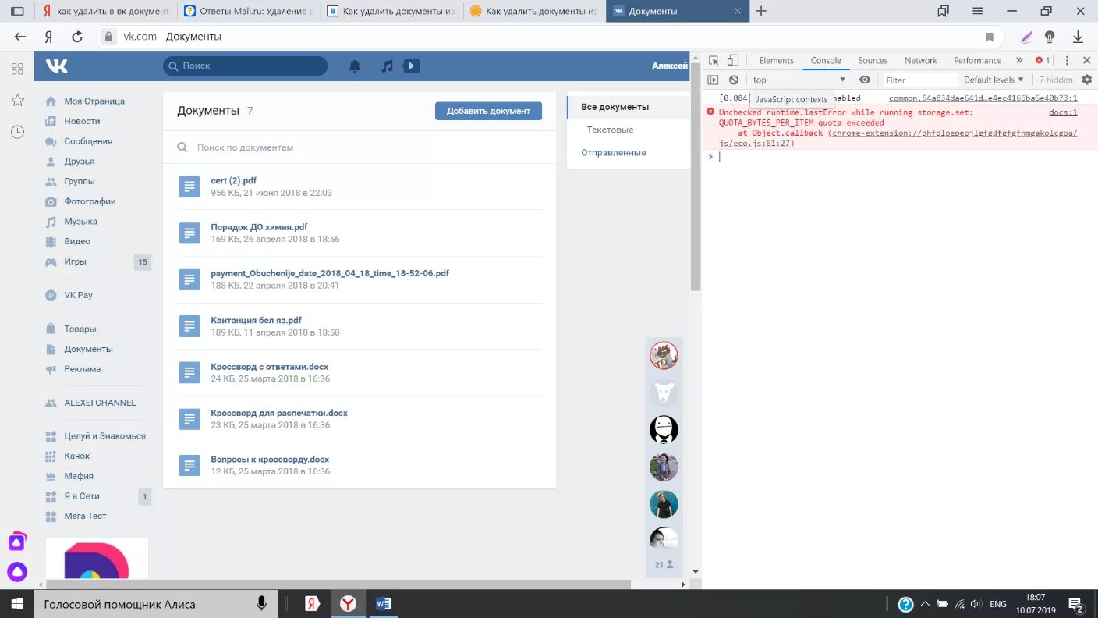Viewport: 1098px width, 618px height.
Task: Click the Поиск по документам field
Action: coord(360,147)
